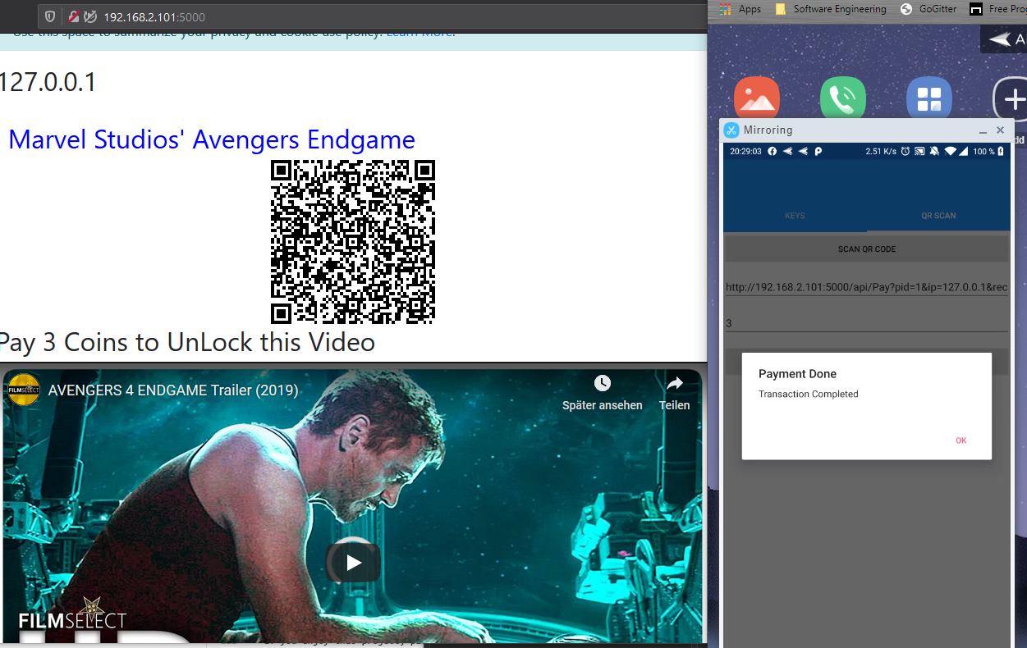Image resolution: width=1027 pixels, height=648 pixels.
Task: Click the battery status icon
Action: (1001, 152)
